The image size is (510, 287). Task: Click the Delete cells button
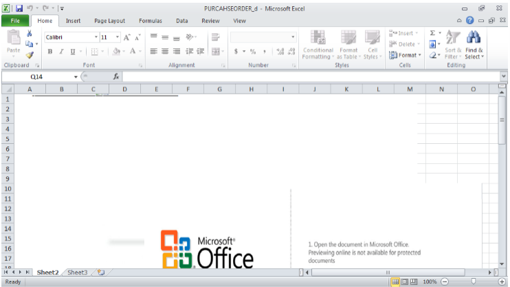click(x=404, y=43)
